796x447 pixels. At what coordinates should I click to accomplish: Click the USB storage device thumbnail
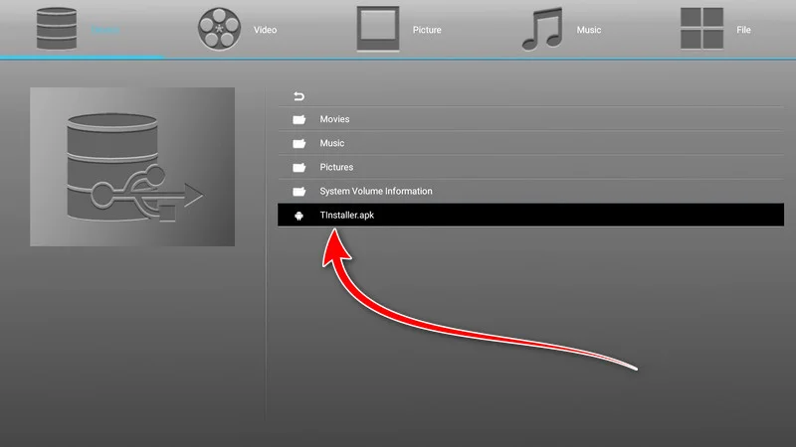(x=132, y=167)
